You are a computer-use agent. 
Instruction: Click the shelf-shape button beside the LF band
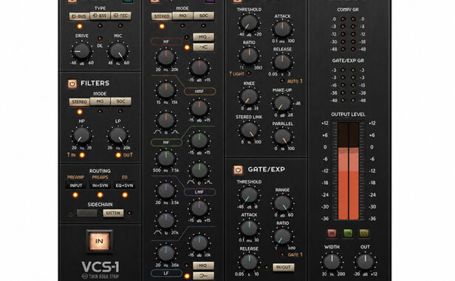pos(203,276)
